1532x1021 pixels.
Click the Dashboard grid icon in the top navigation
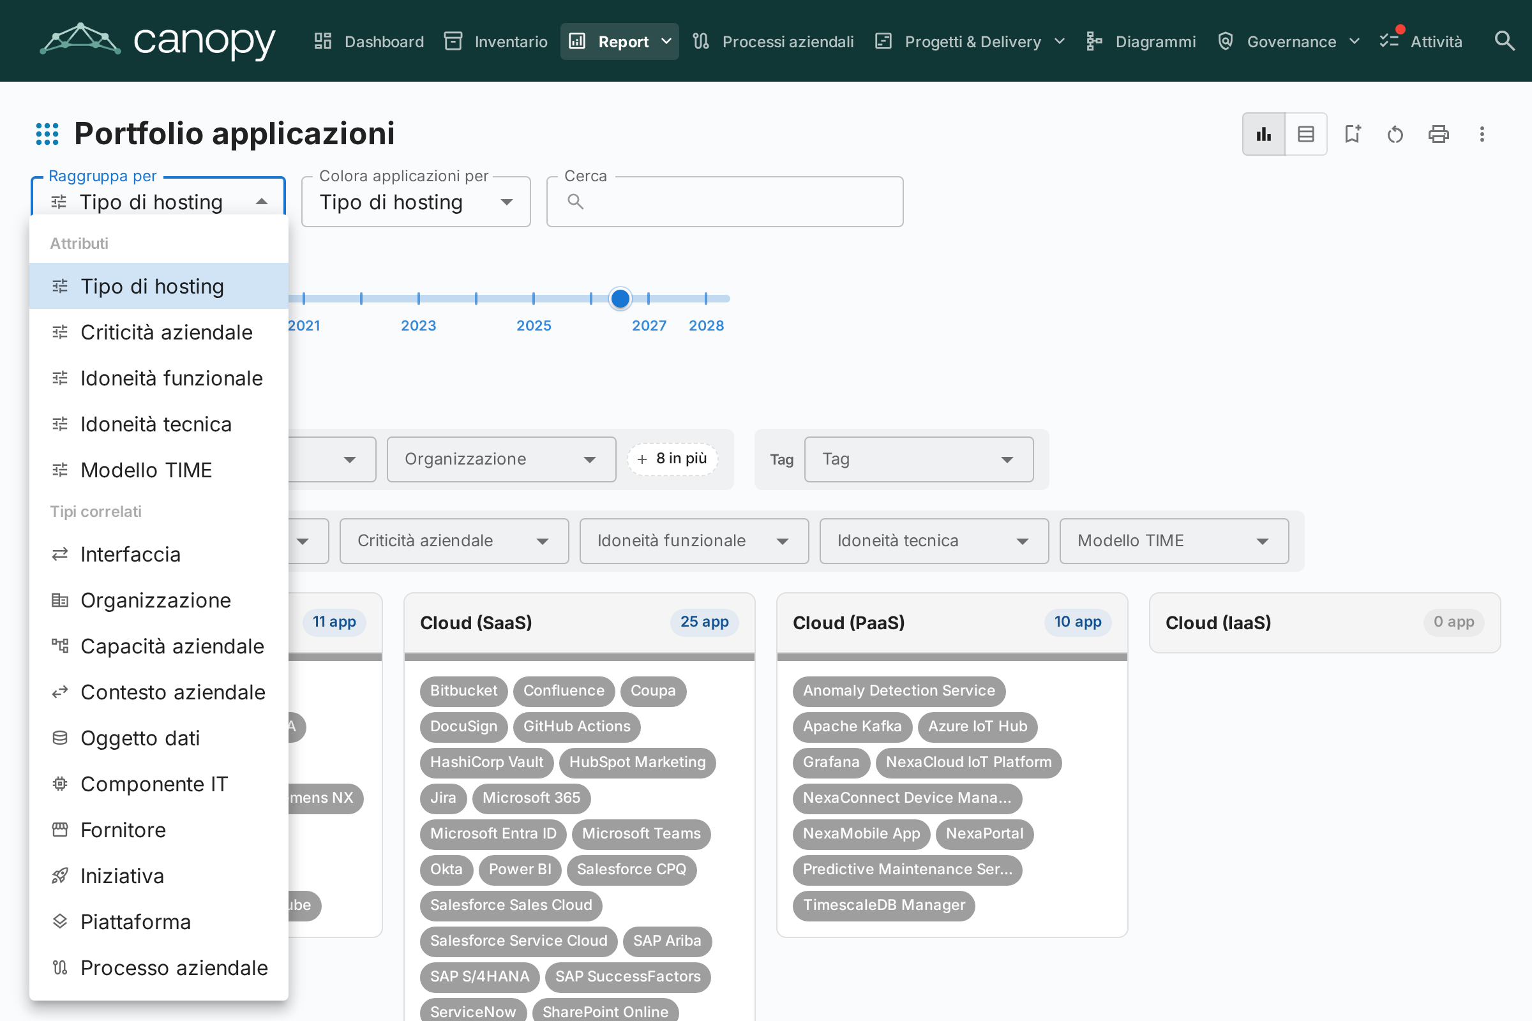323,41
